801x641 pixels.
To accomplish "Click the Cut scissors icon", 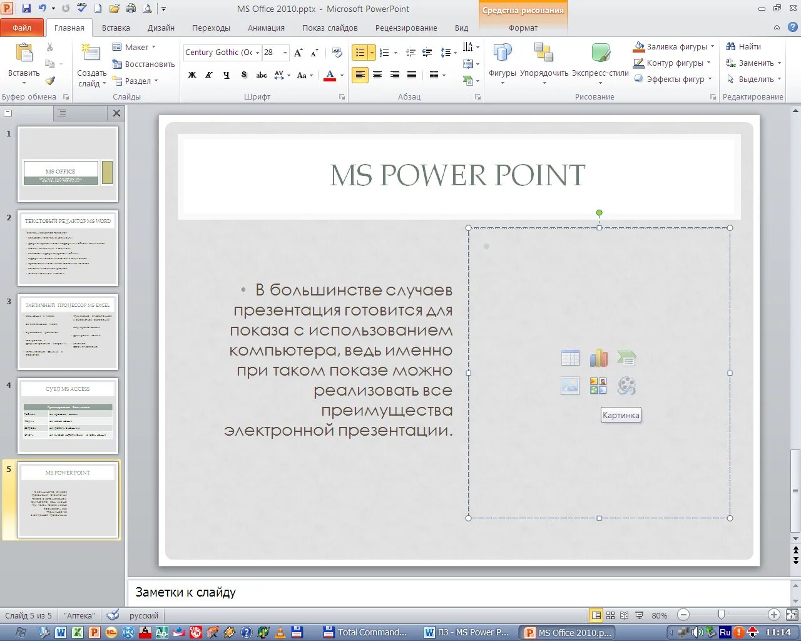I will (50, 47).
